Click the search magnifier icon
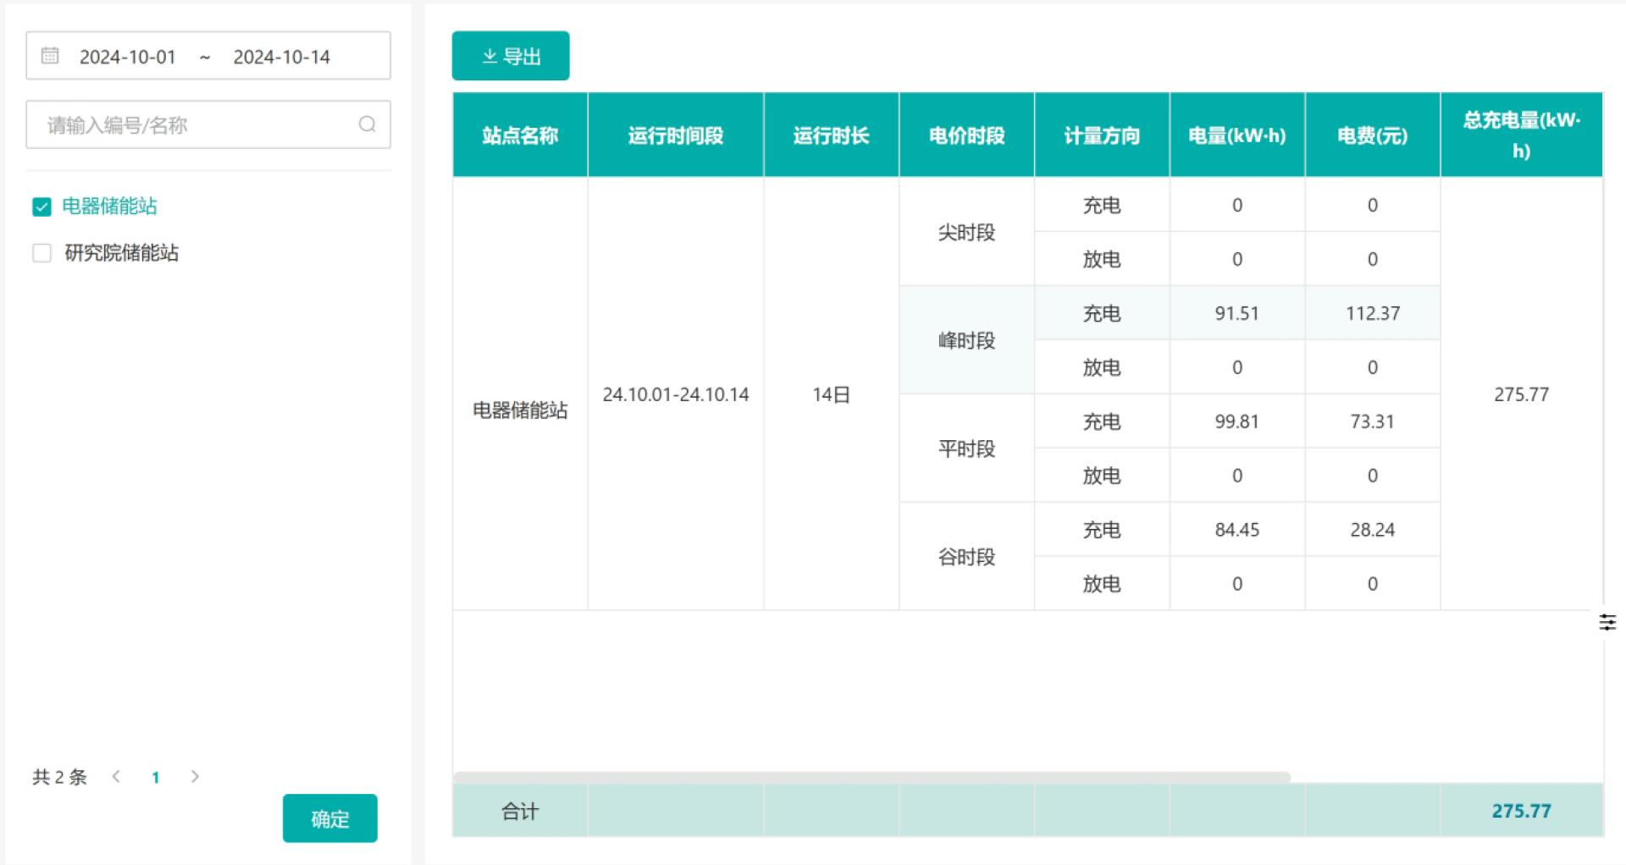This screenshot has height=865, width=1626. (367, 124)
